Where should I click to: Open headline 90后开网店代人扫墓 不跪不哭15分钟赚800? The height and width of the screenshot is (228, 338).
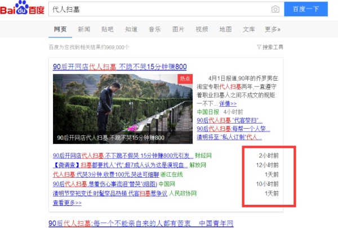120,67
